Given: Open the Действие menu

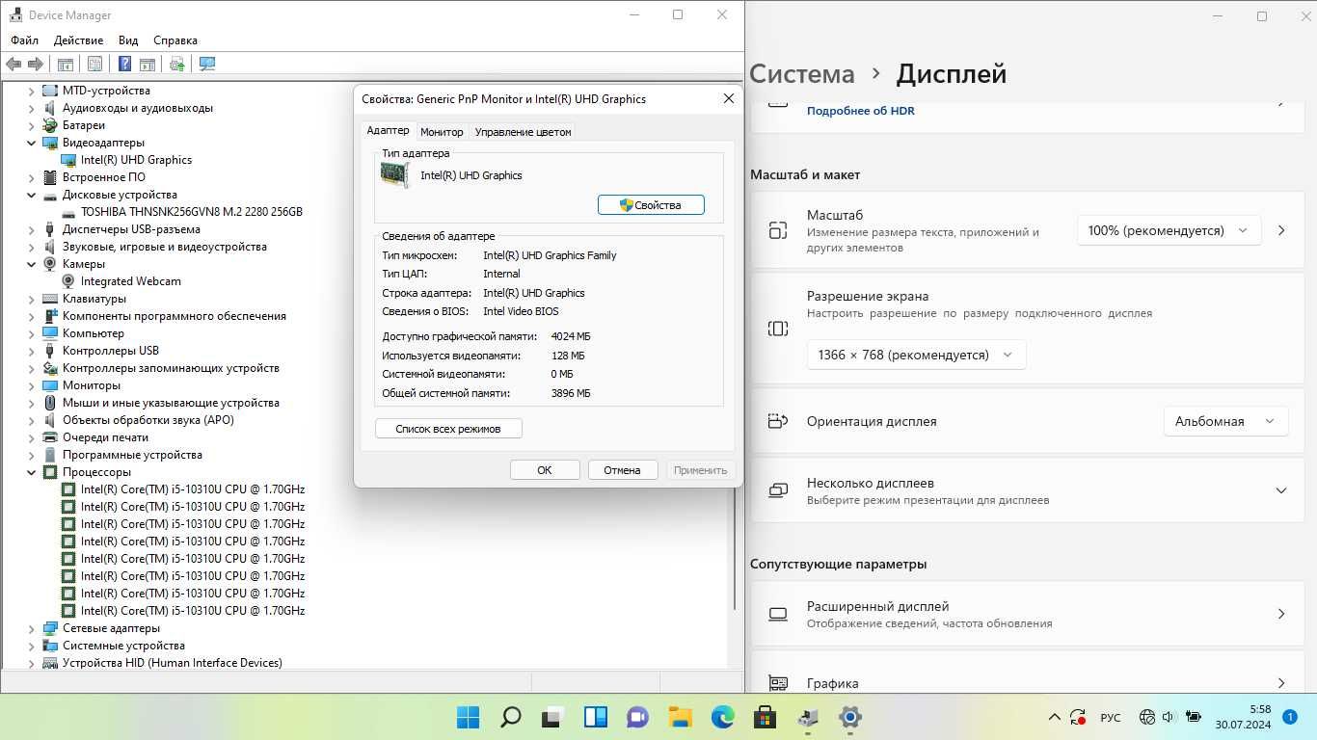Looking at the screenshot, I should coord(78,40).
